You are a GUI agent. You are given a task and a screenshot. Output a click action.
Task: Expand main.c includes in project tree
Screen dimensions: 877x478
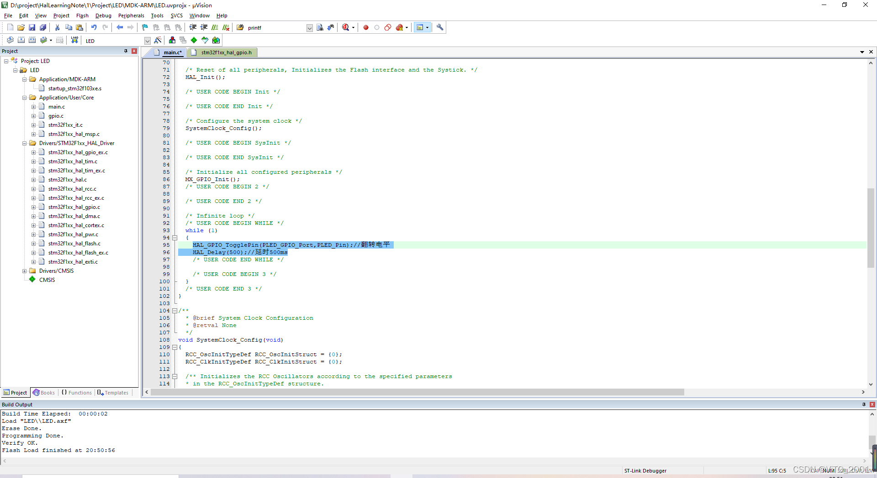coord(33,107)
